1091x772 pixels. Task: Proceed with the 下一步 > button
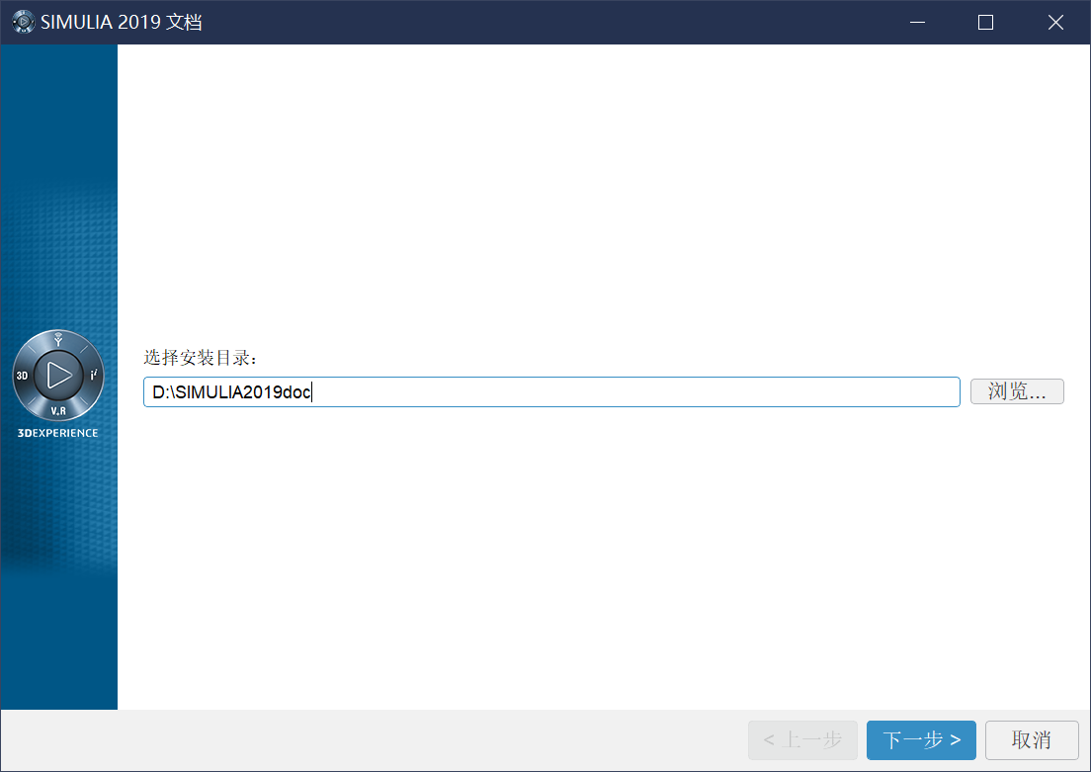click(x=921, y=739)
